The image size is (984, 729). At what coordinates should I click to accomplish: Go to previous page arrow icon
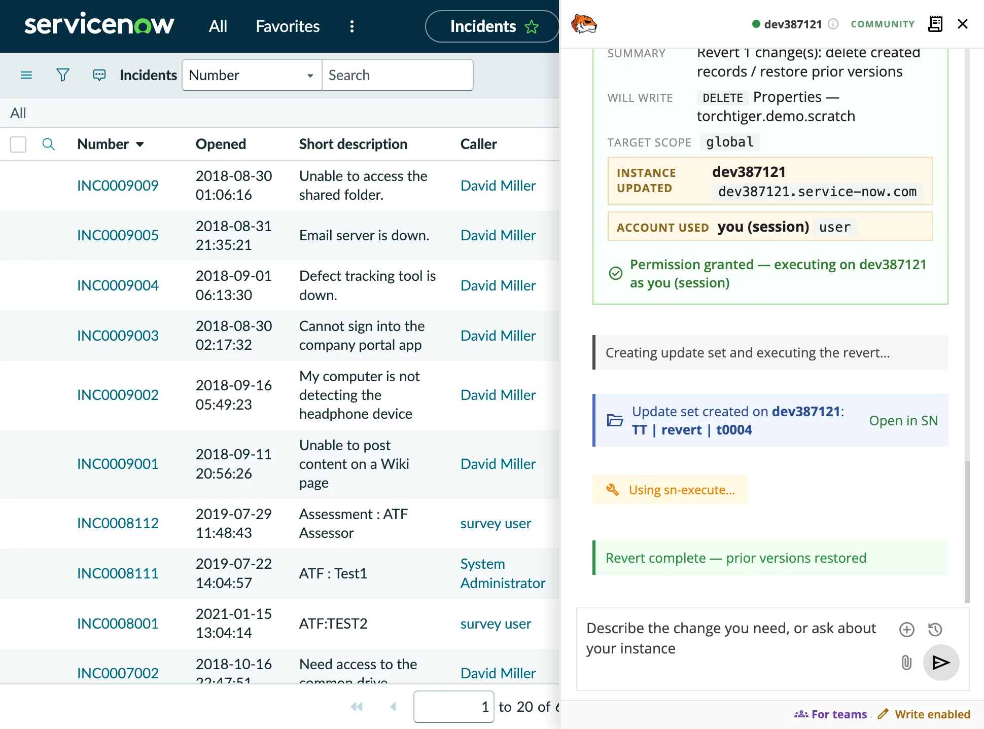[x=393, y=707]
